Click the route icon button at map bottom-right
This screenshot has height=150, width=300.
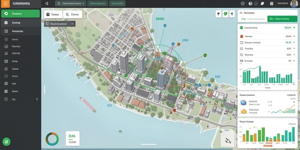(x=228, y=141)
